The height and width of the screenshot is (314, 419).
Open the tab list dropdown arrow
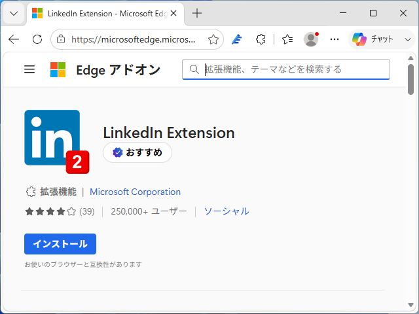[x=14, y=13]
